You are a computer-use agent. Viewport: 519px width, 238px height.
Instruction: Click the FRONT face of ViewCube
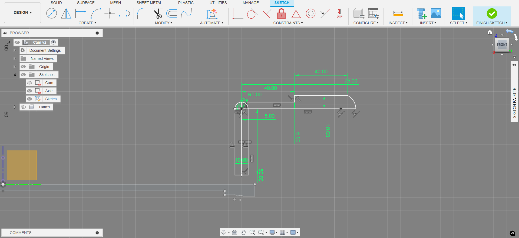coord(502,45)
